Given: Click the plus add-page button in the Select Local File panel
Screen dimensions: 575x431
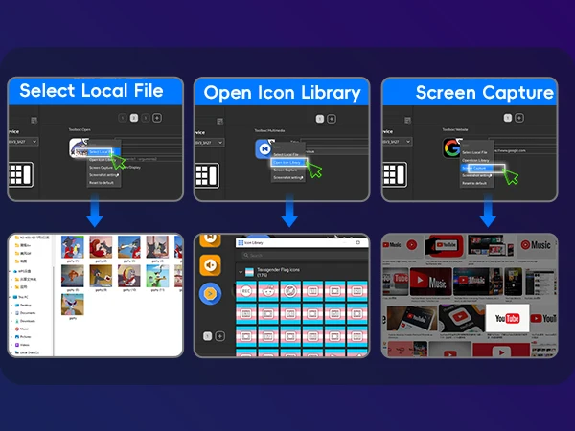Looking at the screenshot, I should (157, 118).
